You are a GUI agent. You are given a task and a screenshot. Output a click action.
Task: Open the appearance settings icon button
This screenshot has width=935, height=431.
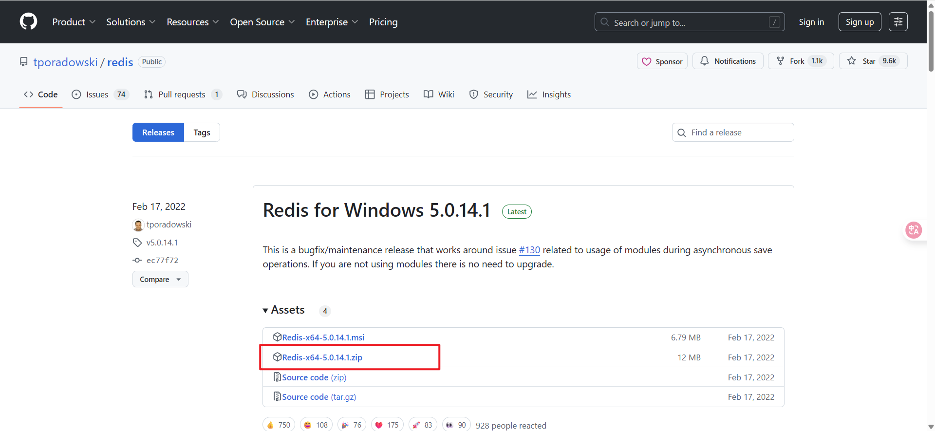coord(898,22)
